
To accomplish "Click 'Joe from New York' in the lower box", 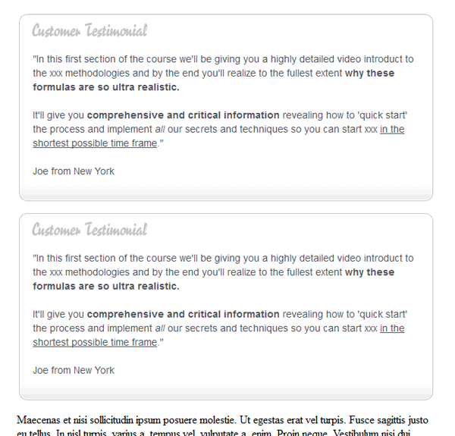I will [x=74, y=370].
